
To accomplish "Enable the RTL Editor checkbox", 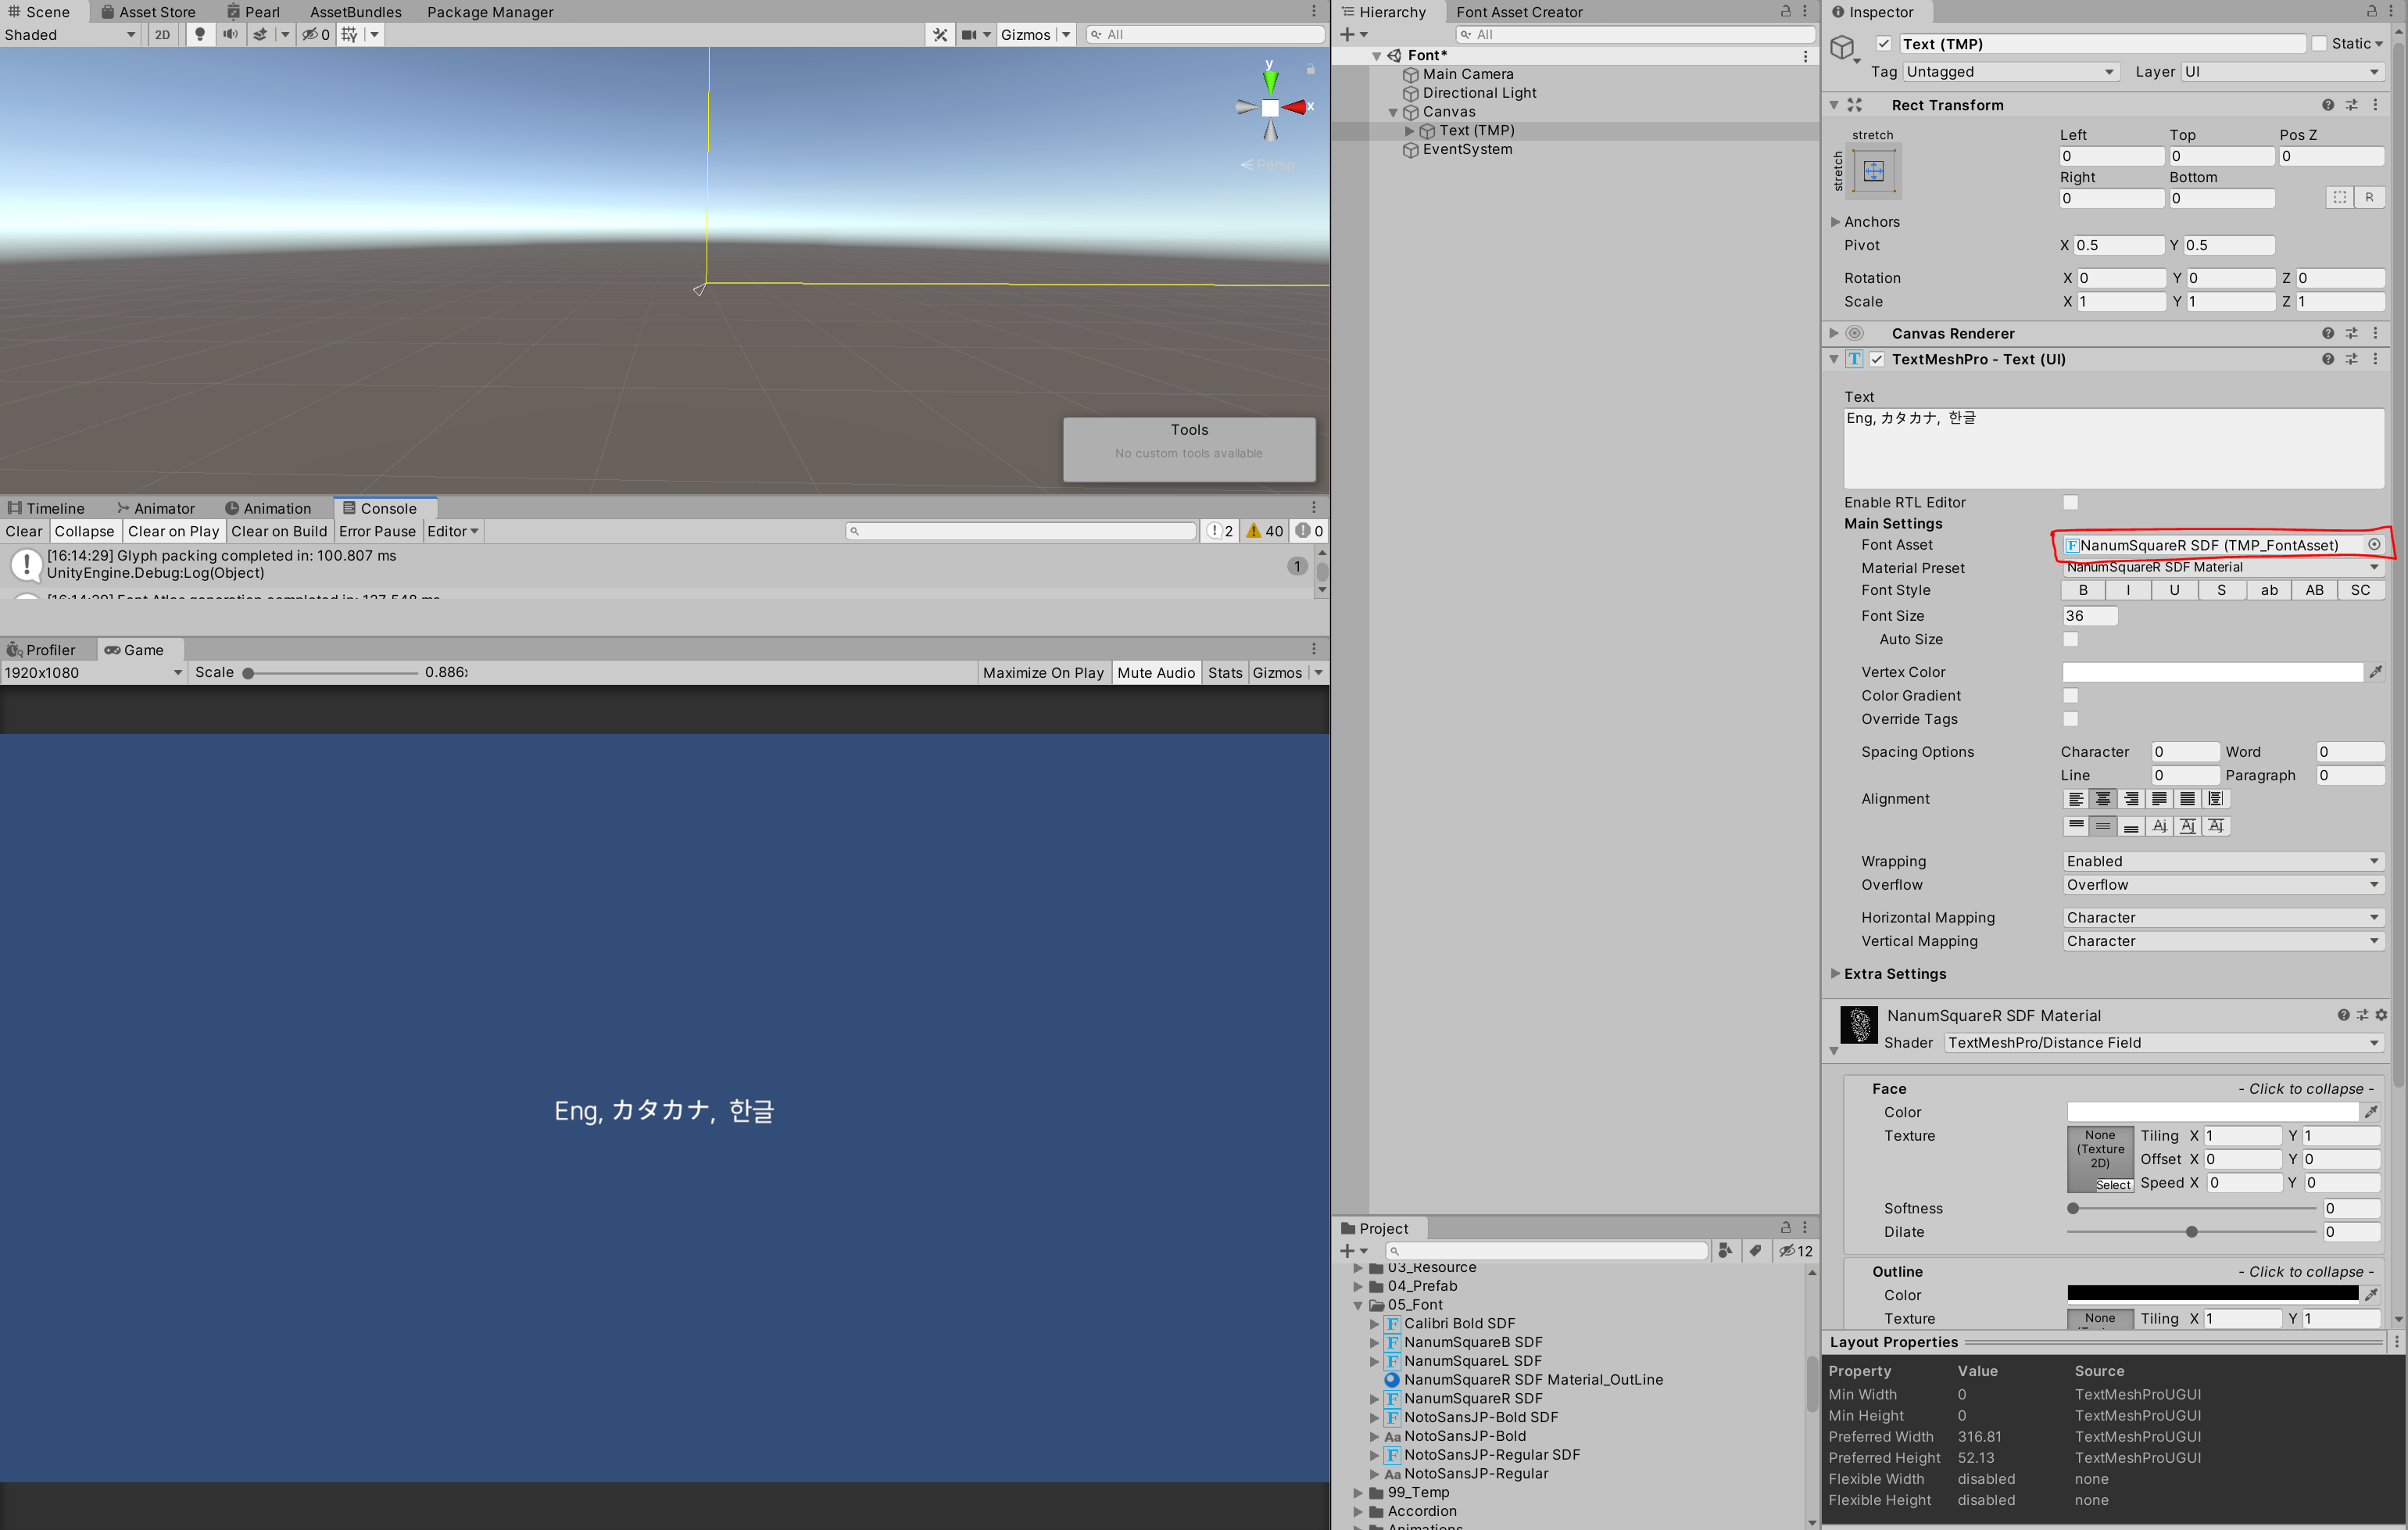I will (2071, 502).
